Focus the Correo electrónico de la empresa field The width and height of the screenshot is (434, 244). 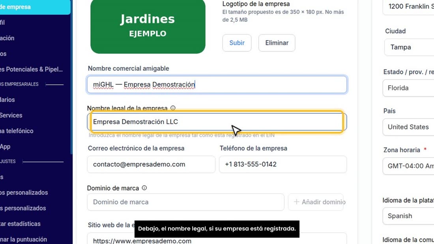coord(151,164)
